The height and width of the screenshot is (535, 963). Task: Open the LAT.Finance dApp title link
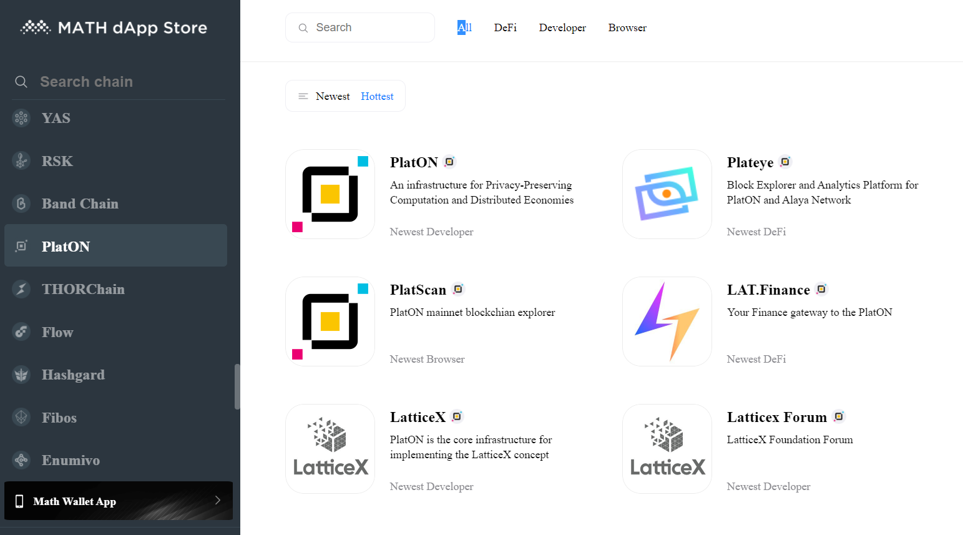tap(768, 290)
